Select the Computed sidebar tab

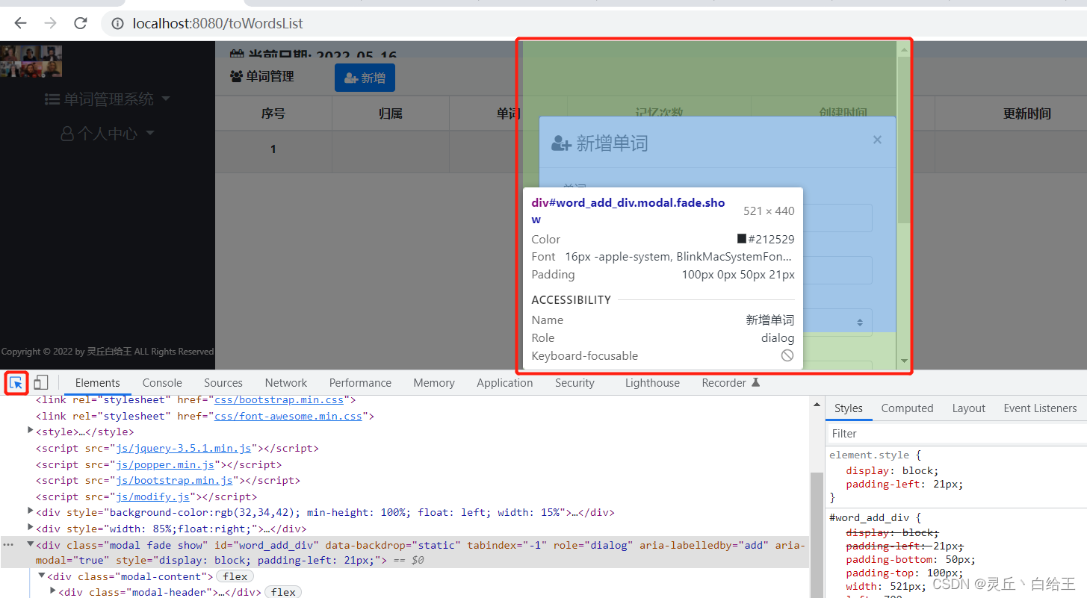point(907,408)
